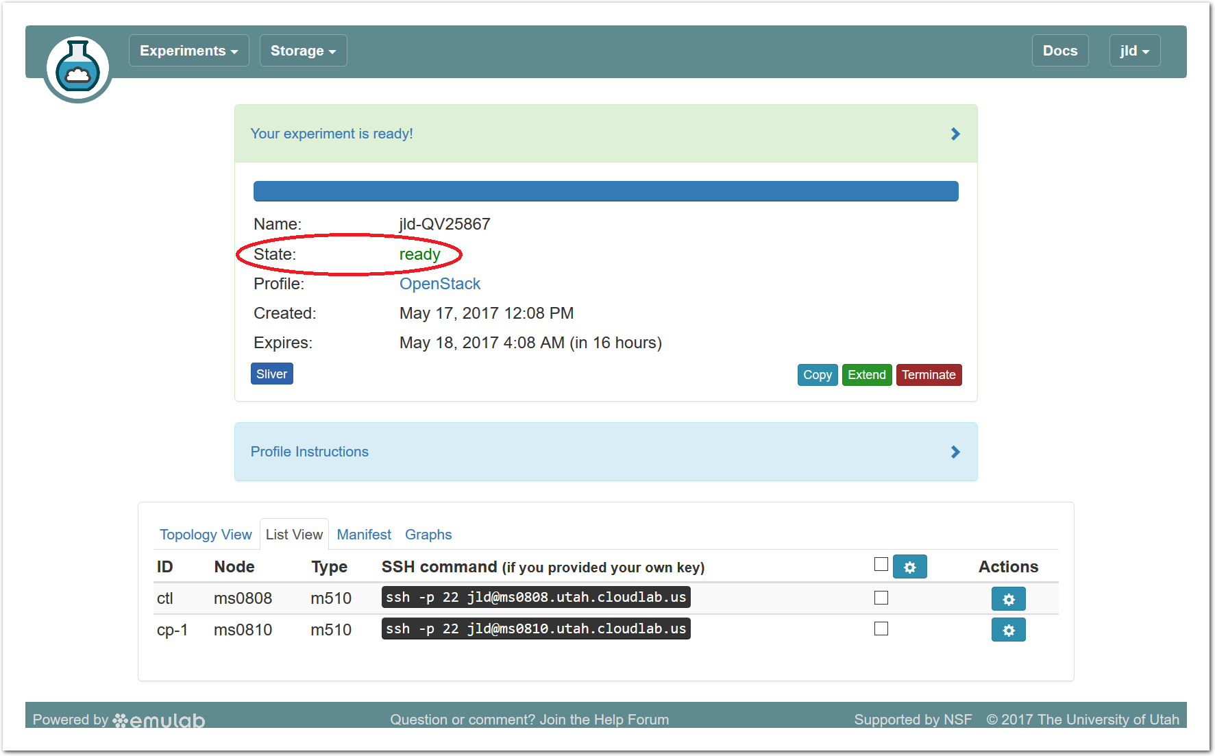Screen dimensions: 1215x756
Task: Terminate the experiment
Action: 929,375
